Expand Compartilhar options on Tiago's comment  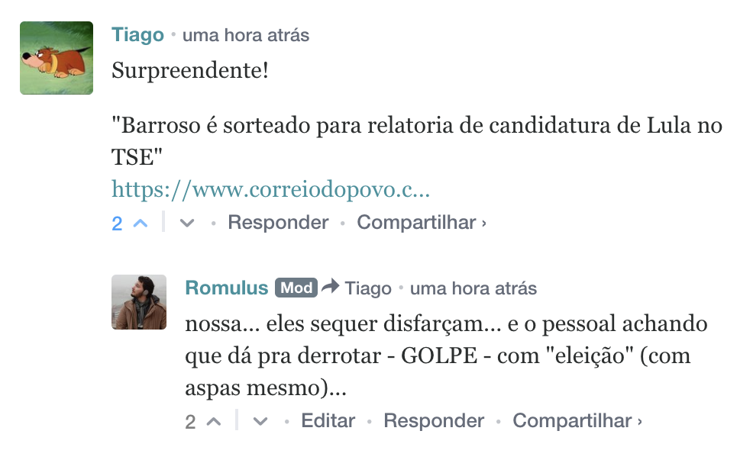[422, 223]
